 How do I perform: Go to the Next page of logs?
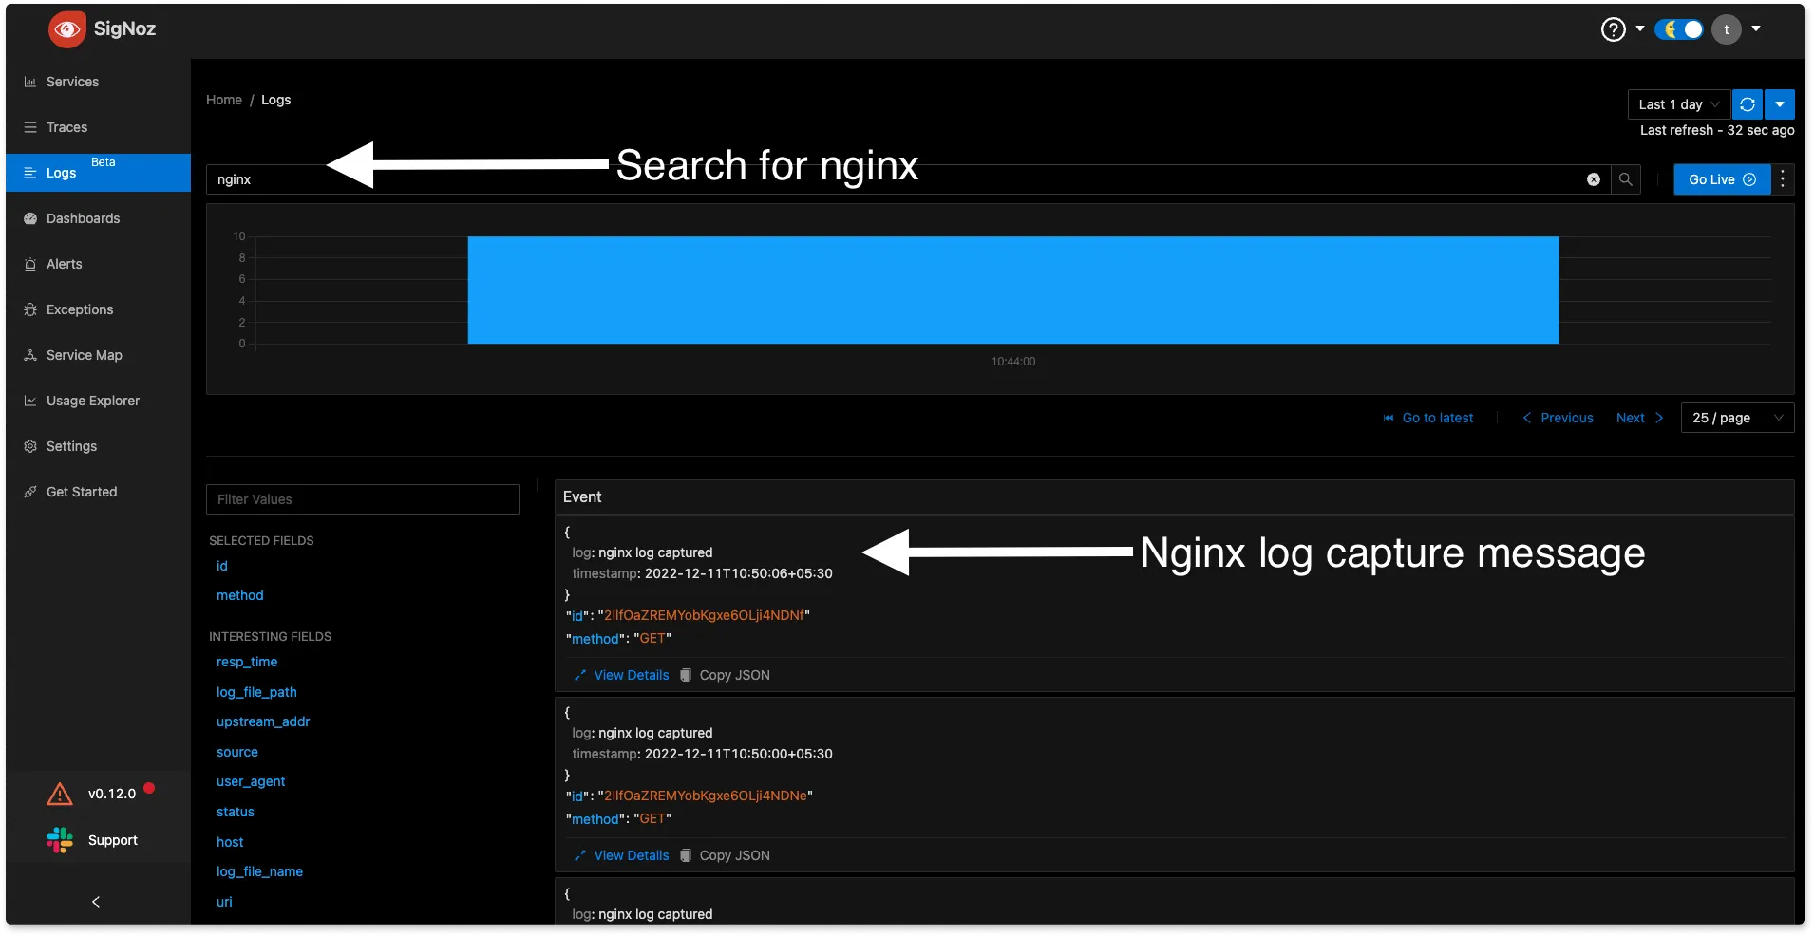pos(1640,418)
